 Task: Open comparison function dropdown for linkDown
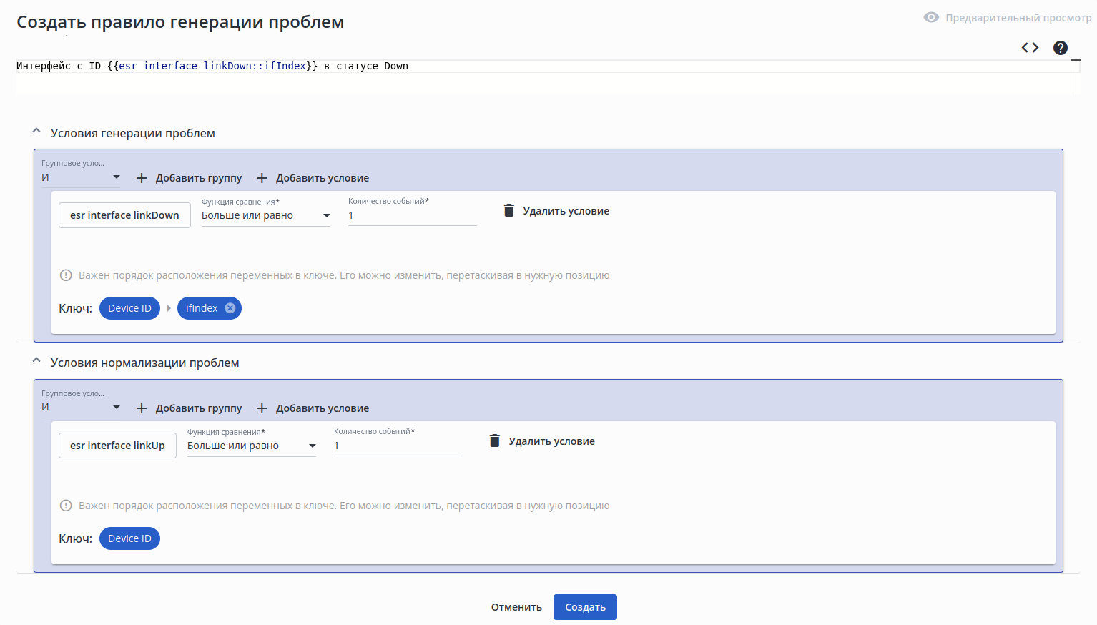pos(265,215)
